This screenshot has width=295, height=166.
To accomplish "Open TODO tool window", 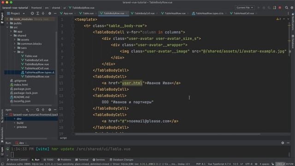I will tap(48, 160).
